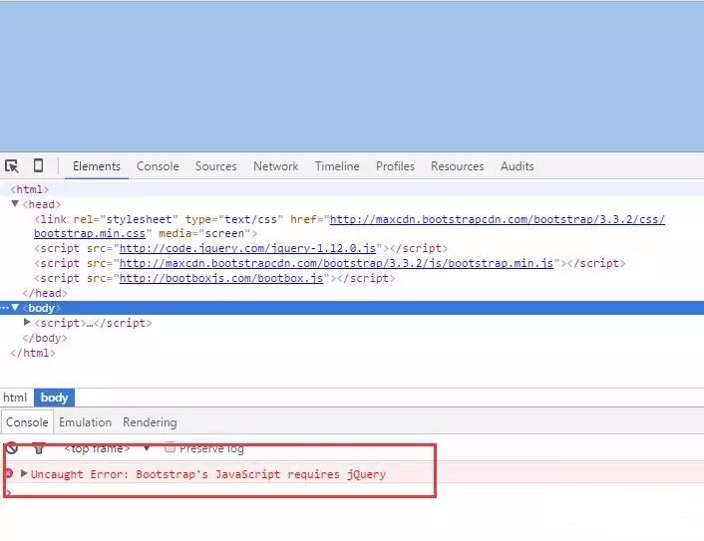
Task: Click the console filter funnel icon
Action: (39, 449)
